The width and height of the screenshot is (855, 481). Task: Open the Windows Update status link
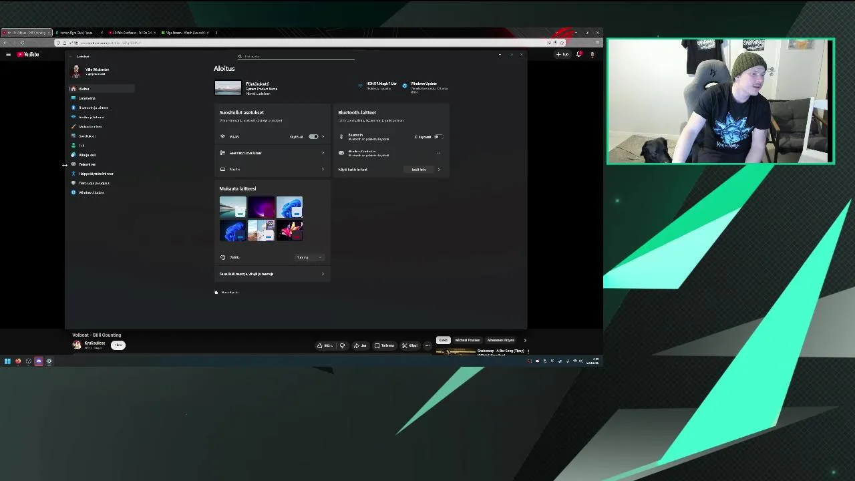coord(425,87)
